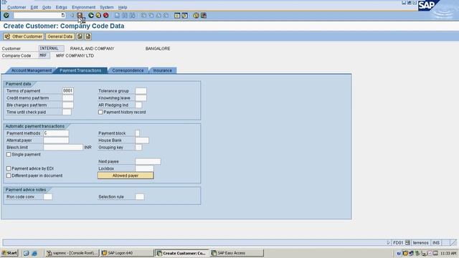Image resolution: width=459 pixels, height=258 pixels.
Task: Click the red Cancel icon
Action: [106, 15]
